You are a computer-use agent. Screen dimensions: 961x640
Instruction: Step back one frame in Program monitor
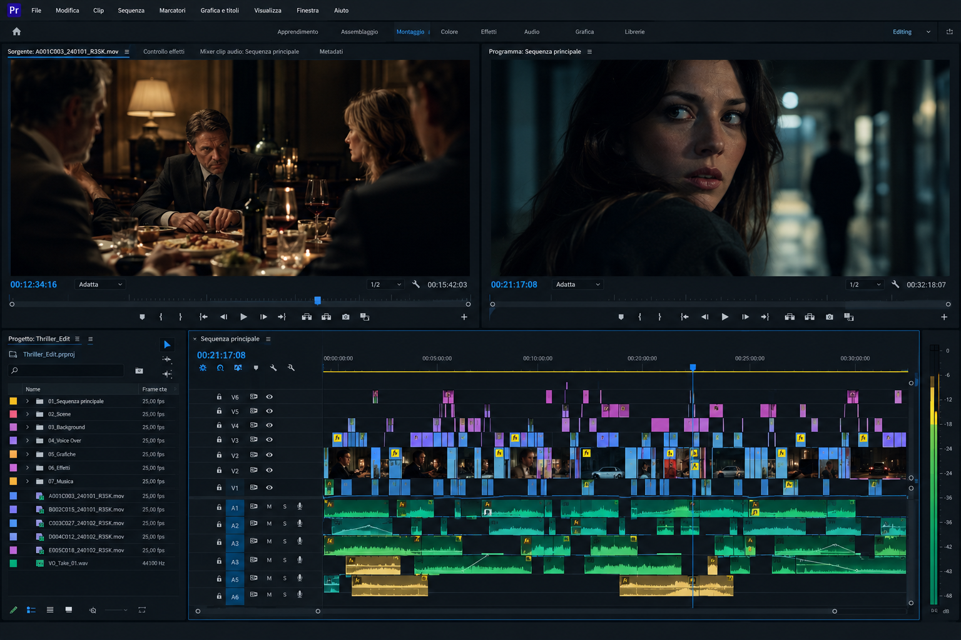coord(704,317)
